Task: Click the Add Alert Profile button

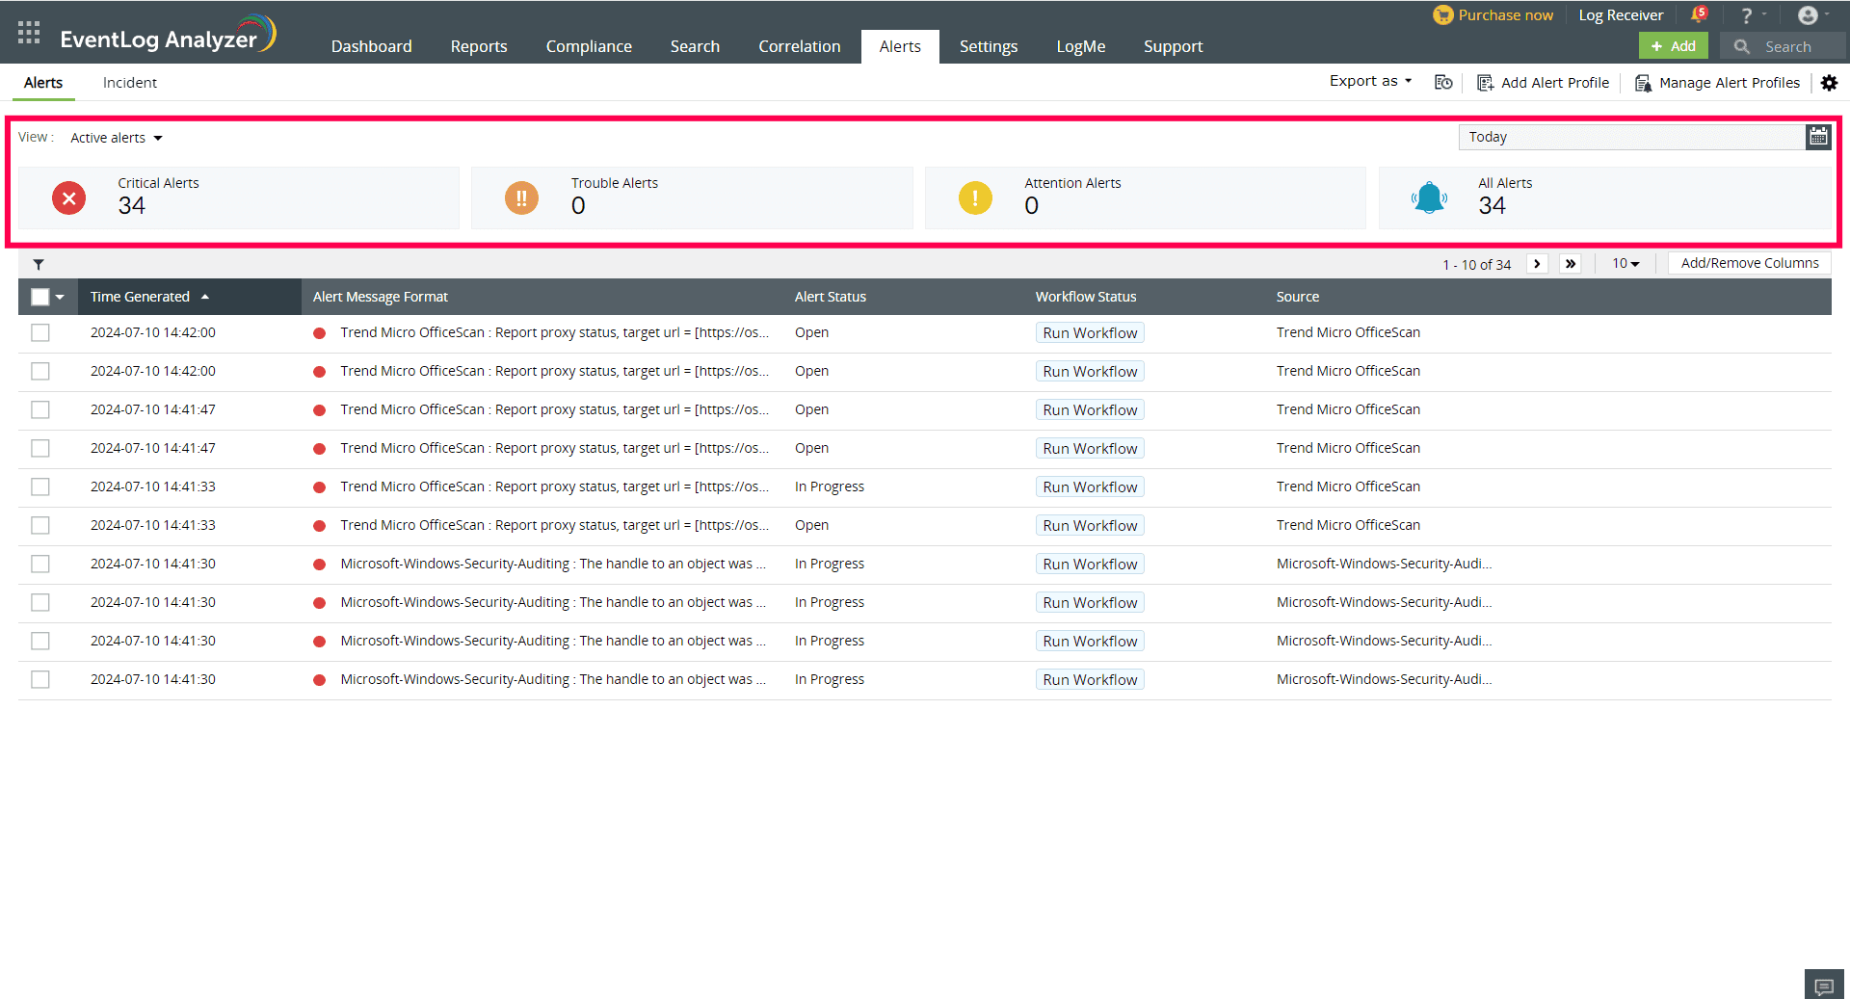Action: coord(1543,82)
